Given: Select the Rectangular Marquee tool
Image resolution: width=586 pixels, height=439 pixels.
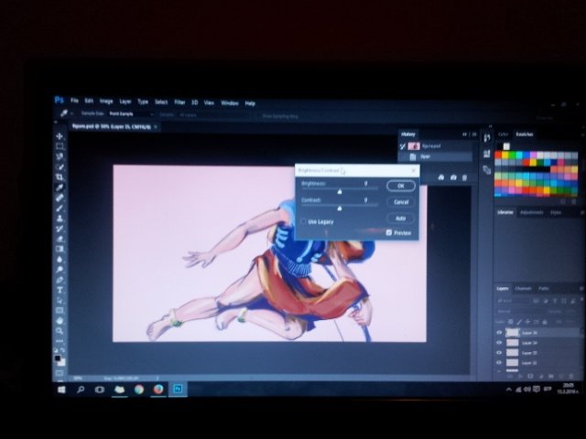Looking at the screenshot, I should point(60,146).
